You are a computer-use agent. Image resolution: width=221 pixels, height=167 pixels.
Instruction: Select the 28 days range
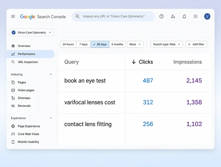coord(100,44)
